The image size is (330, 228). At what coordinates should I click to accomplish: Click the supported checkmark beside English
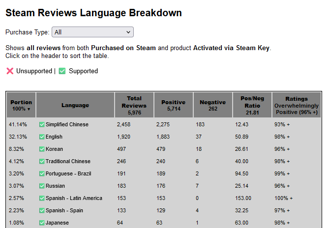(42, 137)
